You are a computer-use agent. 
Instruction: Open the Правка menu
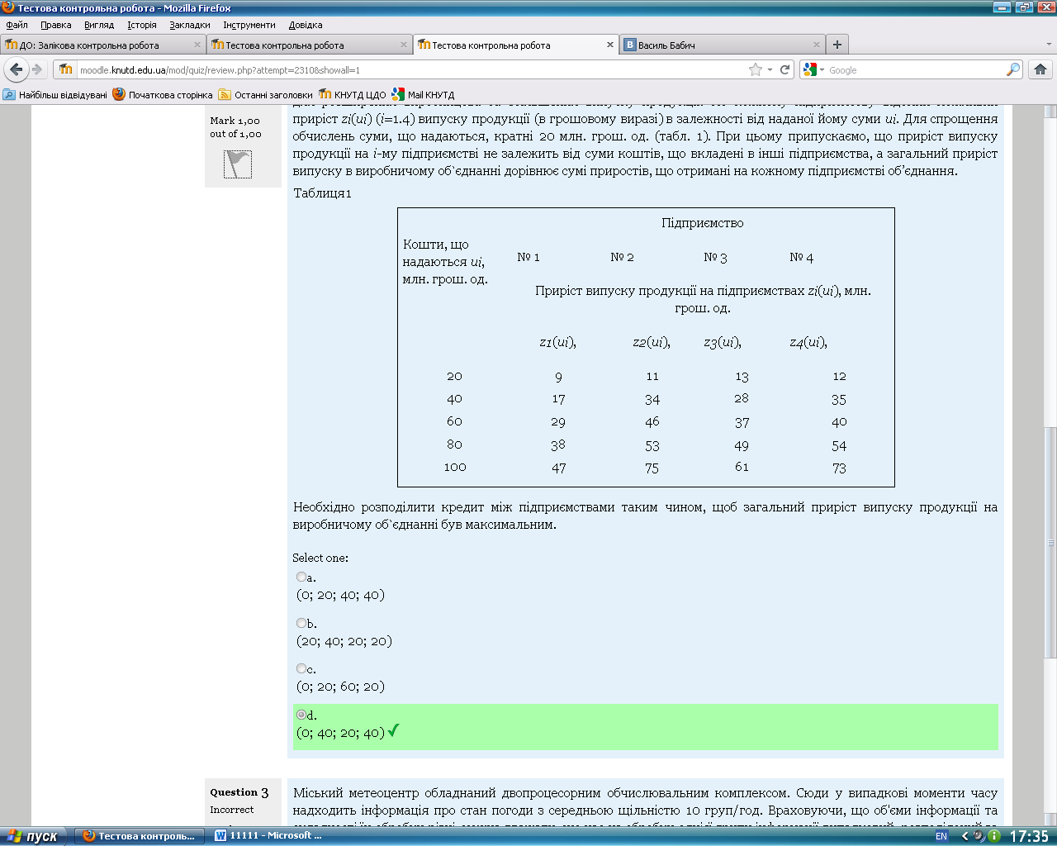(x=55, y=25)
